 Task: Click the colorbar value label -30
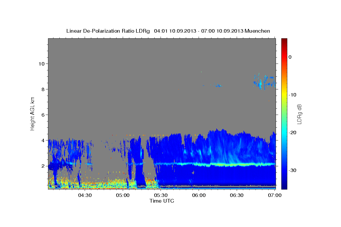click(293, 170)
